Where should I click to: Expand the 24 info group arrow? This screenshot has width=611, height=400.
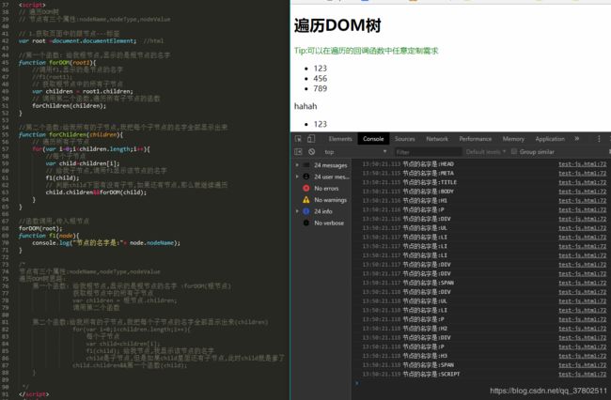pos(297,211)
